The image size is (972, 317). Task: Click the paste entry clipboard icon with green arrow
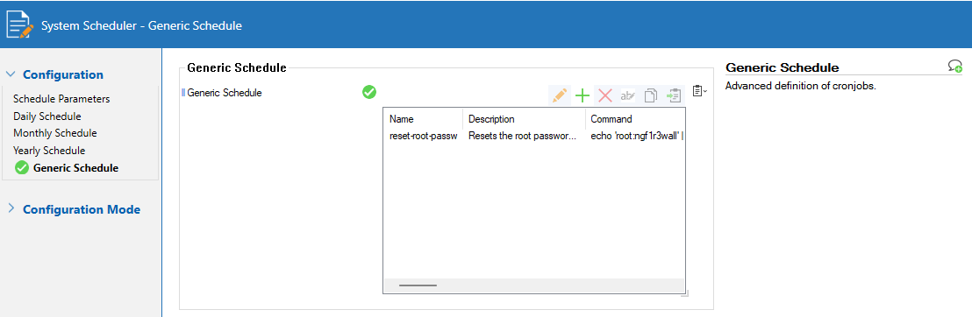click(673, 95)
